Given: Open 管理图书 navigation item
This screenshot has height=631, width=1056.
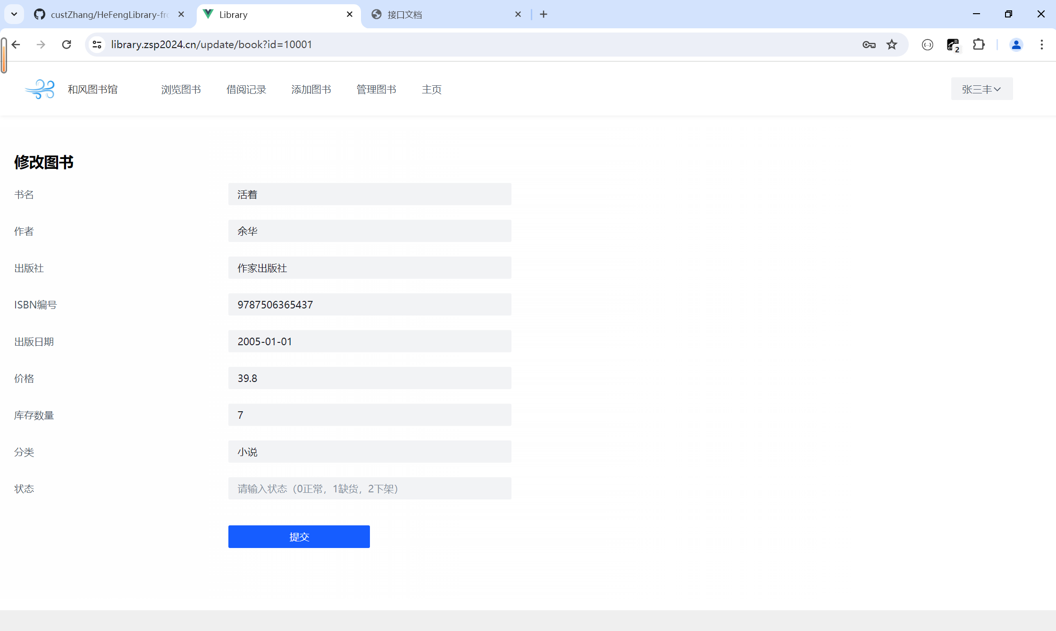Looking at the screenshot, I should (377, 89).
